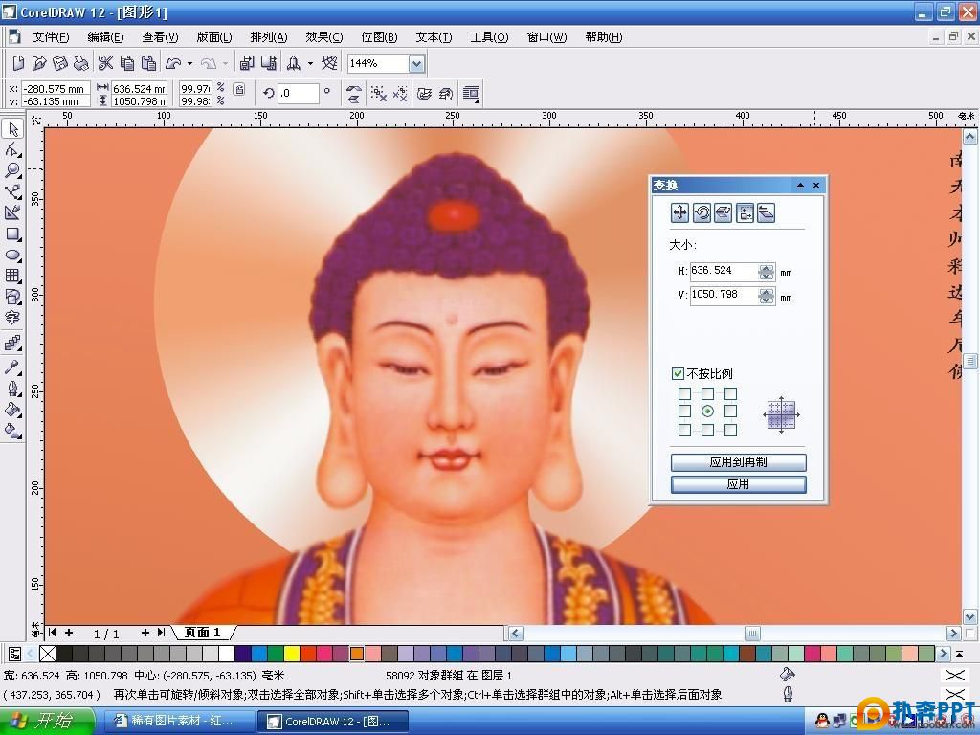Click the Ungroup All icon
The image size is (980, 735).
pos(400,94)
